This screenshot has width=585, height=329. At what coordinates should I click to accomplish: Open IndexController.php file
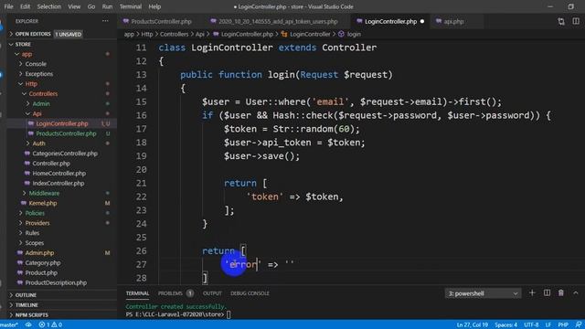pos(58,183)
